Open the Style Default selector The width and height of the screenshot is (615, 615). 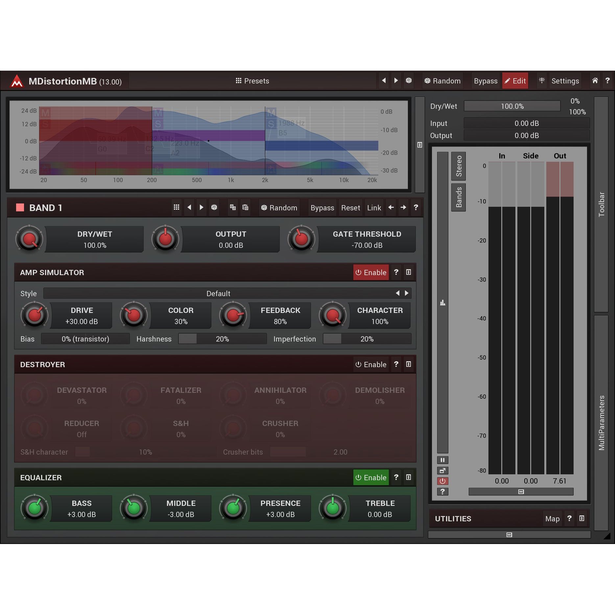coord(218,294)
